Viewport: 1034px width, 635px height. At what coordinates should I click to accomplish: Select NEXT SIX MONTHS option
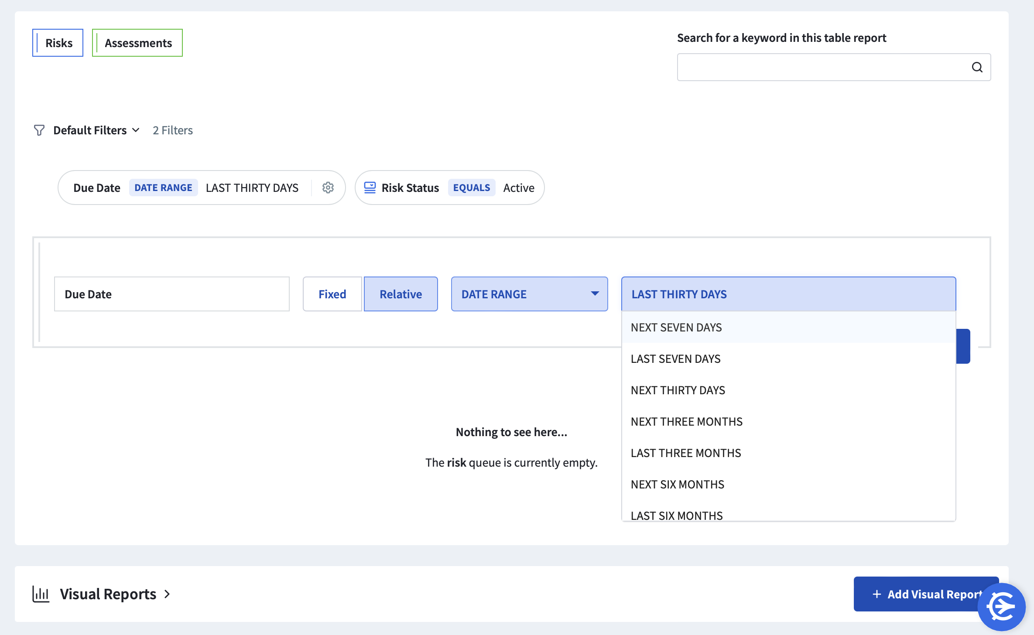click(677, 484)
